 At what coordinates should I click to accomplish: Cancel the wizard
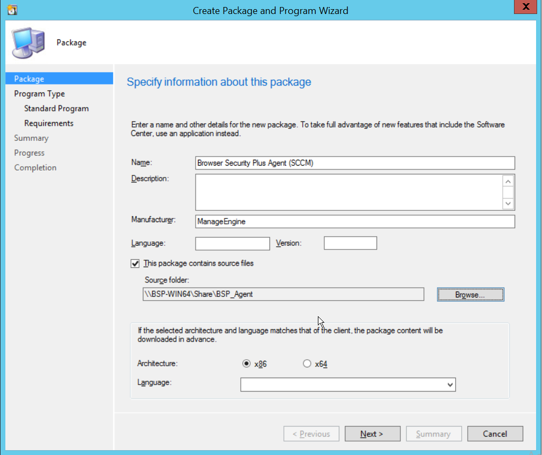tap(495, 434)
